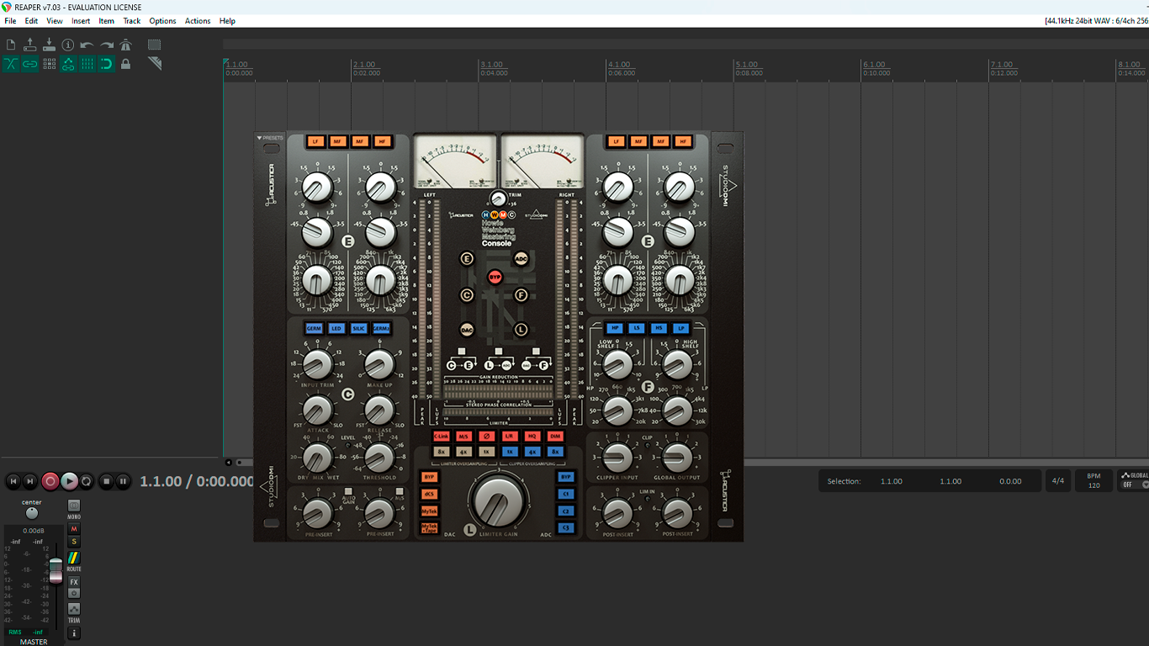This screenshot has width=1149, height=646.
Task: Click the Pause button in transport
Action: click(x=124, y=481)
